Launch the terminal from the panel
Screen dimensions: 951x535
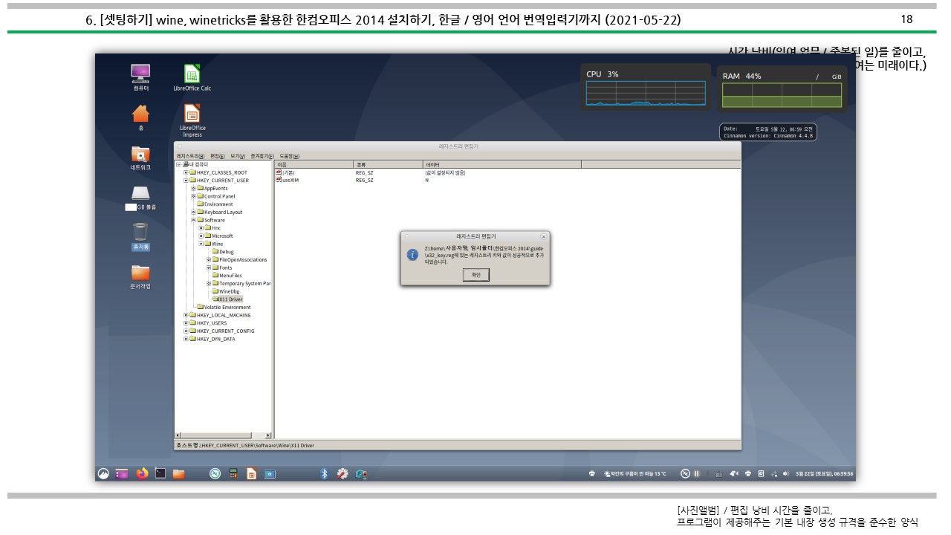pyautogui.click(x=160, y=473)
